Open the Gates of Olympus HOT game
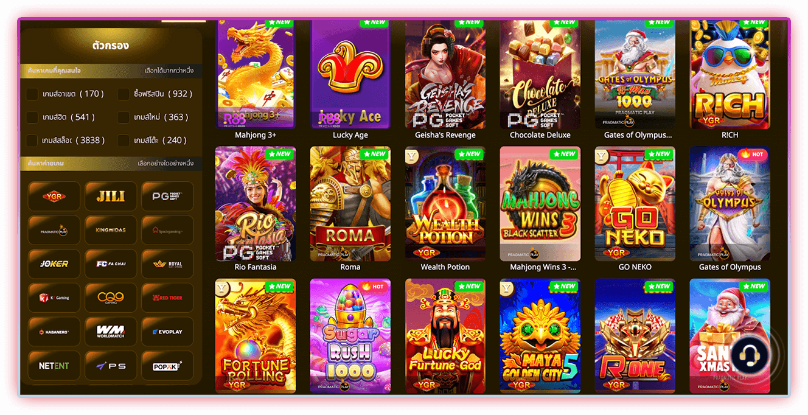808x415 pixels. click(730, 203)
